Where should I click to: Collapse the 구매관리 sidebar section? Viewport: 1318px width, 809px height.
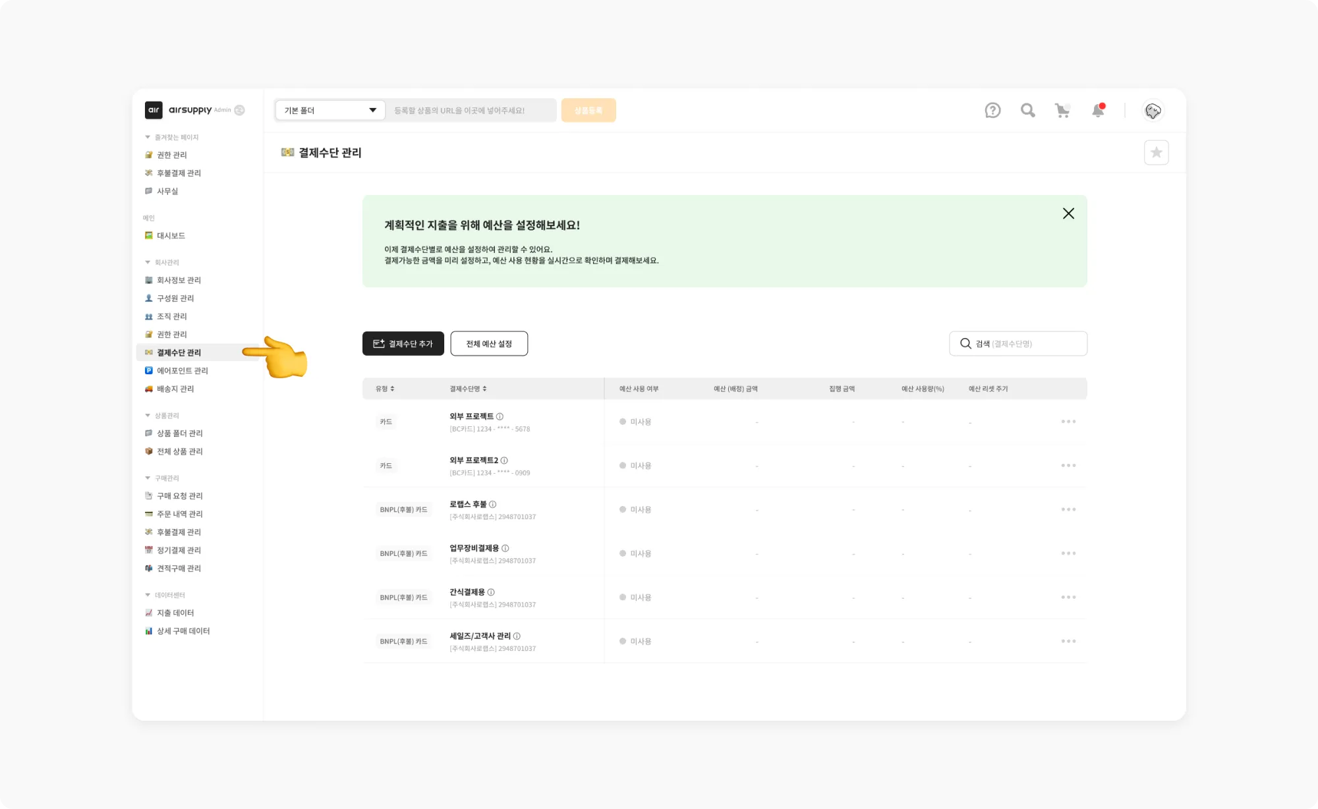point(148,478)
